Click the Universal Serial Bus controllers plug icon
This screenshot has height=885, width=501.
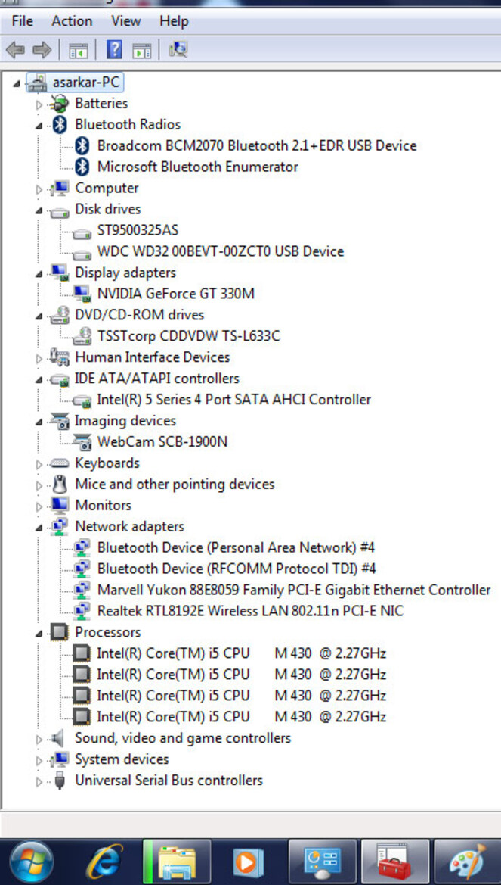[x=60, y=781]
